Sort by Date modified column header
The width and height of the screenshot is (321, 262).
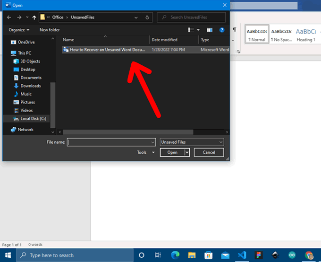(x=165, y=40)
